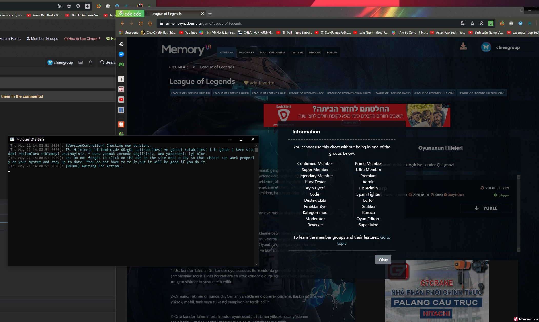Open the Cốc Cốc home page button

(x=150, y=23)
